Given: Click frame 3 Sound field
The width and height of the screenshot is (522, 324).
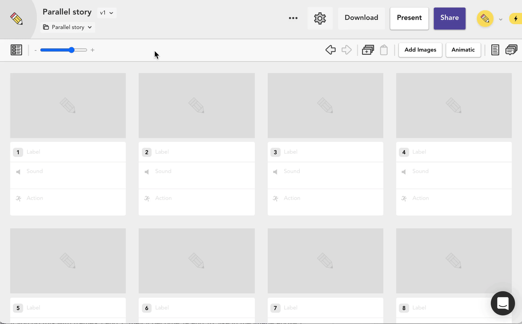Looking at the screenshot, I should point(325,175).
